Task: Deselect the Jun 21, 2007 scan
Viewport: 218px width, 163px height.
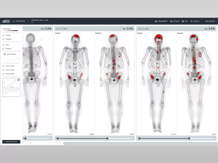Action: 3,70
